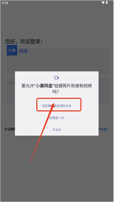Image resolution: width=114 pixels, height=202 pixels.
Task: Tap the battery icon in status bar
Action: coord(107,3)
